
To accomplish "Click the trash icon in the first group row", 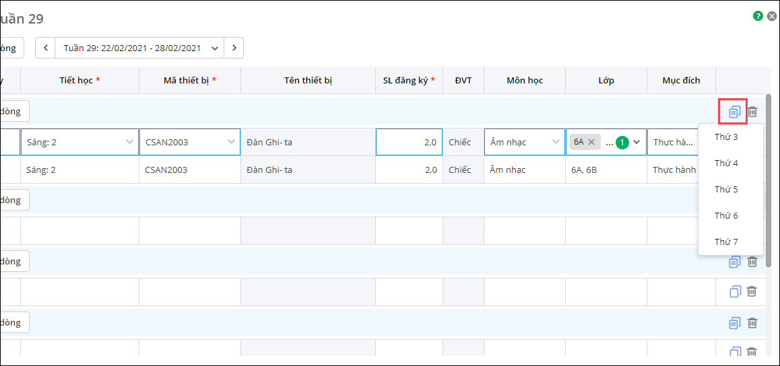I will 752,112.
